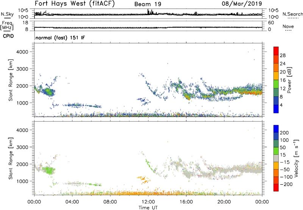
Task: Click the '12:00' time axis label
Action: click(x=148, y=202)
